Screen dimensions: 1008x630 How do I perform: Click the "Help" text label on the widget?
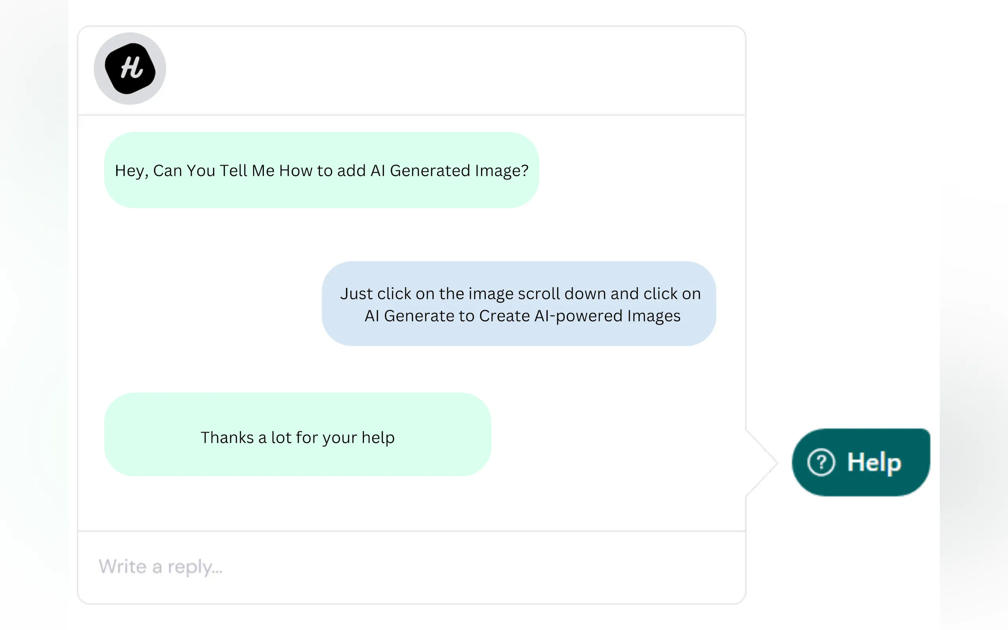tap(874, 463)
